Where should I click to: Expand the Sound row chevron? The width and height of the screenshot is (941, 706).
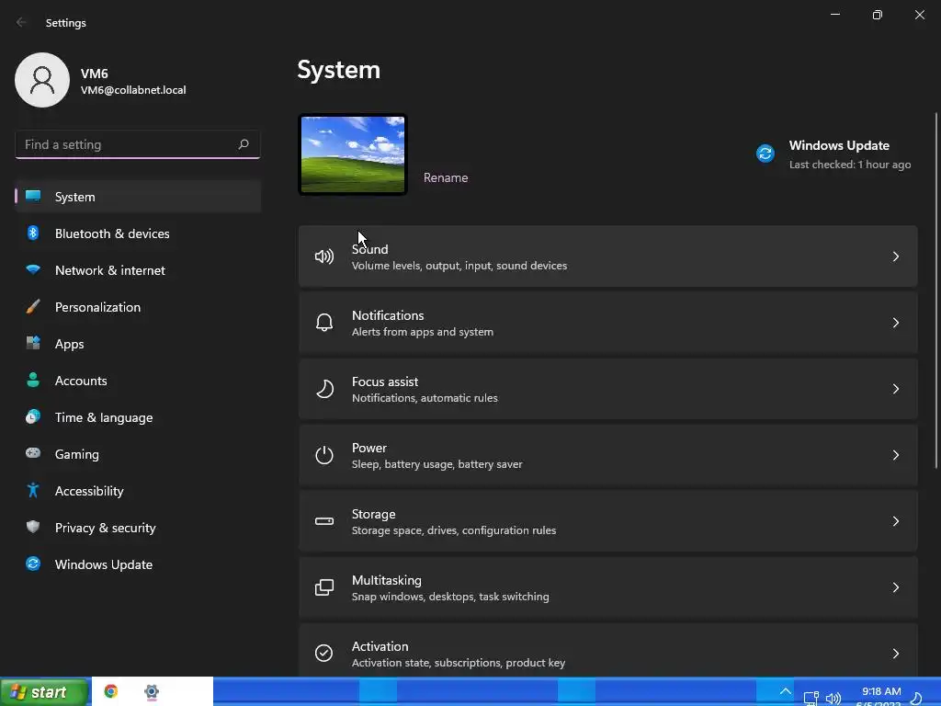pyautogui.click(x=895, y=257)
